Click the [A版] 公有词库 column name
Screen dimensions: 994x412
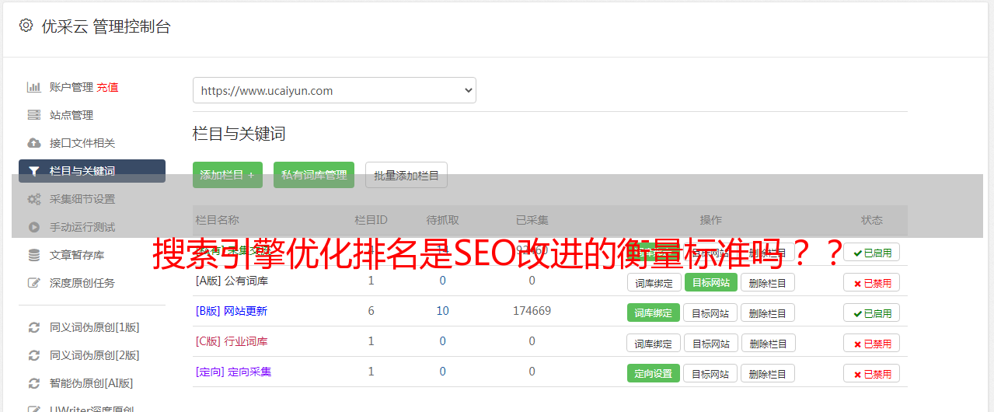coord(232,281)
